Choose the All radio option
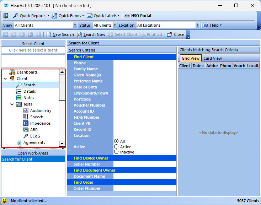The height and width of the screenshot is (205, 261). click(116, 141)
